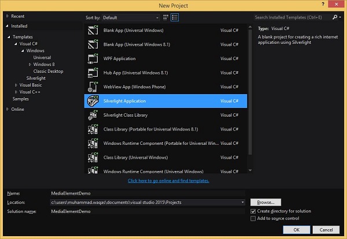This screenshot has height=239, width=347.
Task: Select the Silverlight tree category
Action: click(36, 78)
